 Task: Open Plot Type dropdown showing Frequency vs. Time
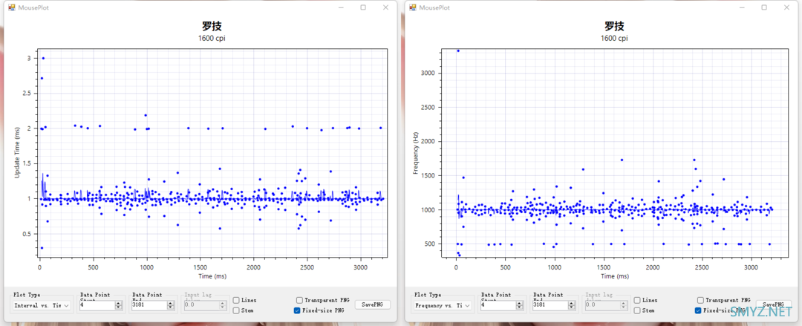443,305
